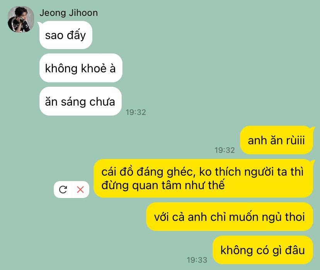Tap the 'không có gì đâu' message bubble
The image size is (320, 270).
[263, 250]
